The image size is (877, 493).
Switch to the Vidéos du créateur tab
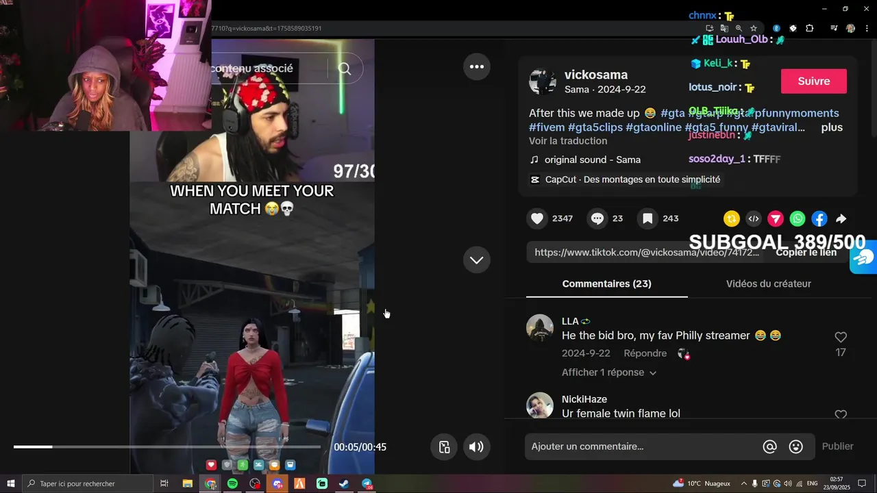(x=769, y=283)
